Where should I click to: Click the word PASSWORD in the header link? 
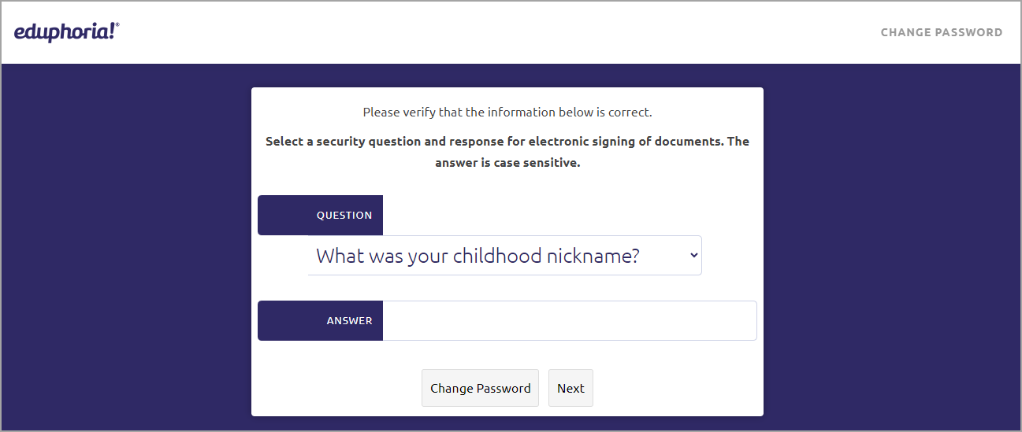pos(968,32)
